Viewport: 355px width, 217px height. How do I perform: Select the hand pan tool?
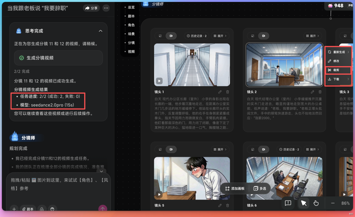click(316, 203)
